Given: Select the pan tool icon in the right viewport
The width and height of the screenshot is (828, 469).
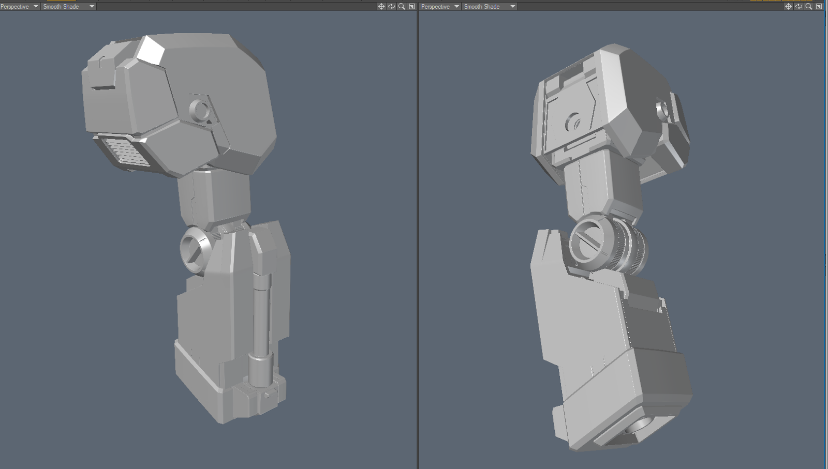Looking at the screenshot, I should click(788, 7).
